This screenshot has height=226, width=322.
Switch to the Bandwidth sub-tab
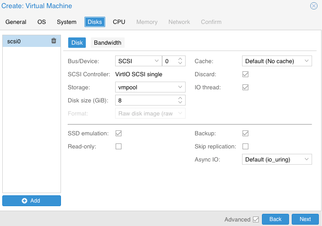pos(107,43)
